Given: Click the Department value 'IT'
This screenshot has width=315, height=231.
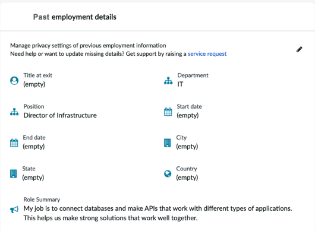Looking at the screenshot, I should click(180, 84).
